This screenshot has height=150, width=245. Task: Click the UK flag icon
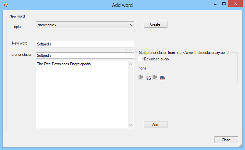tap(149, 78)
